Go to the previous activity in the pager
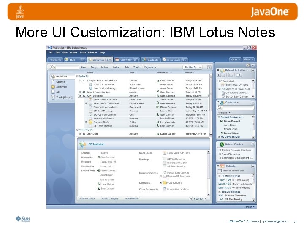The height and width of the screenshot is (228, 304). tap(191, 199)
